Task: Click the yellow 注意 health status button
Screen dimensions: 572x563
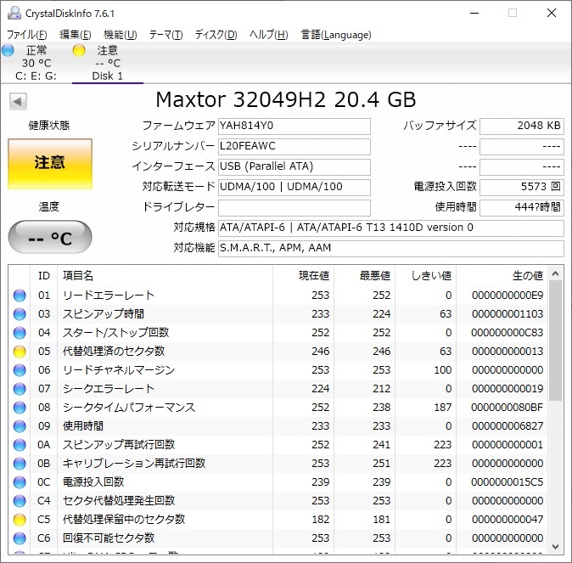Action: 50,164
